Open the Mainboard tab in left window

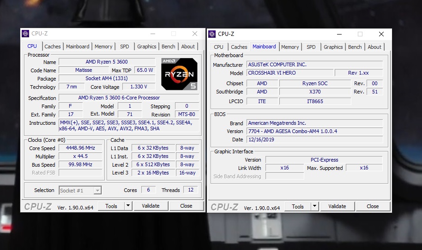pyautogui.click(x=78, y=47)
